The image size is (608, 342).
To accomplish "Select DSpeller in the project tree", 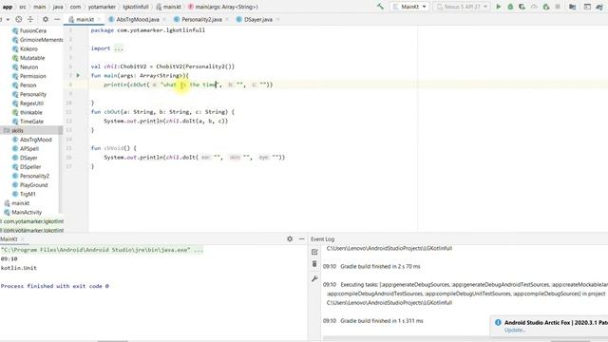I will [x=27, y=167].
